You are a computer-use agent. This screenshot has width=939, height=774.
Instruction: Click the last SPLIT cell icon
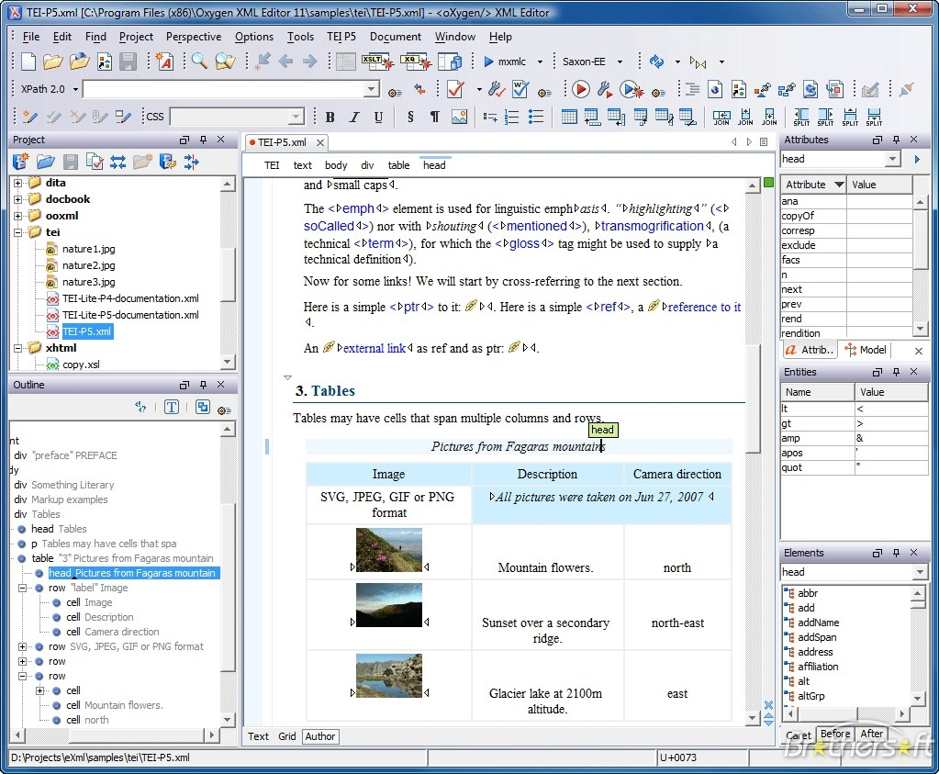(874, 117)
